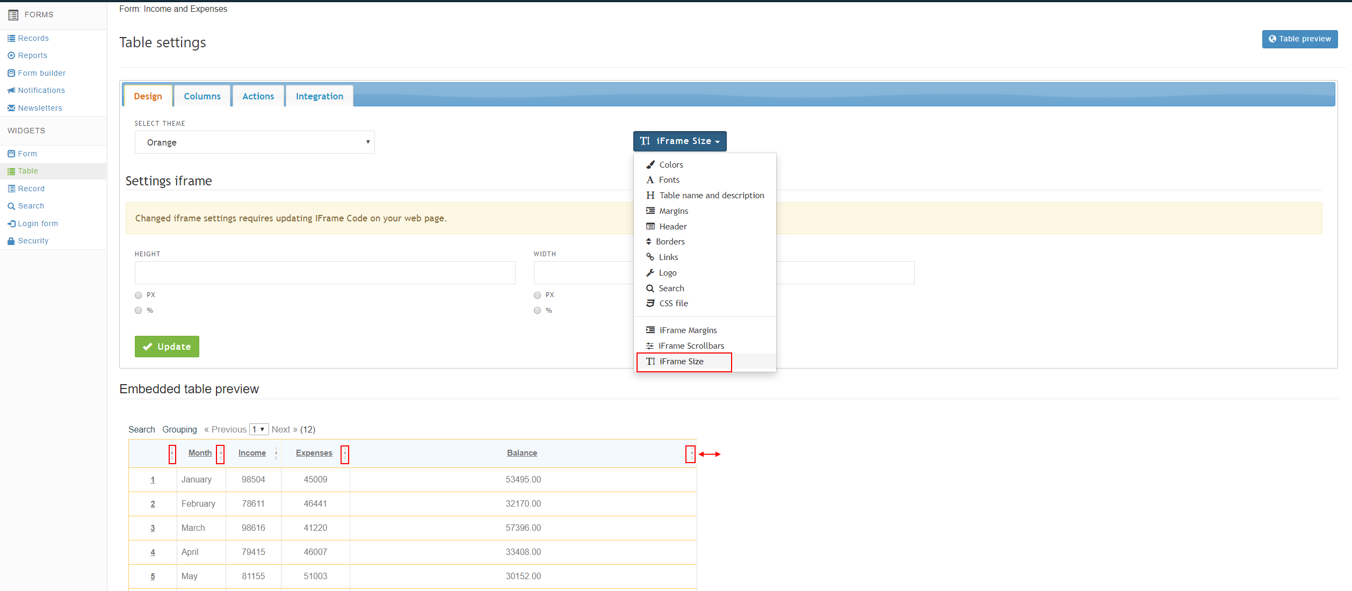Click the Expenses column resize handle
This screenshot has width=1352, height=591.
(x=345, y=454)
